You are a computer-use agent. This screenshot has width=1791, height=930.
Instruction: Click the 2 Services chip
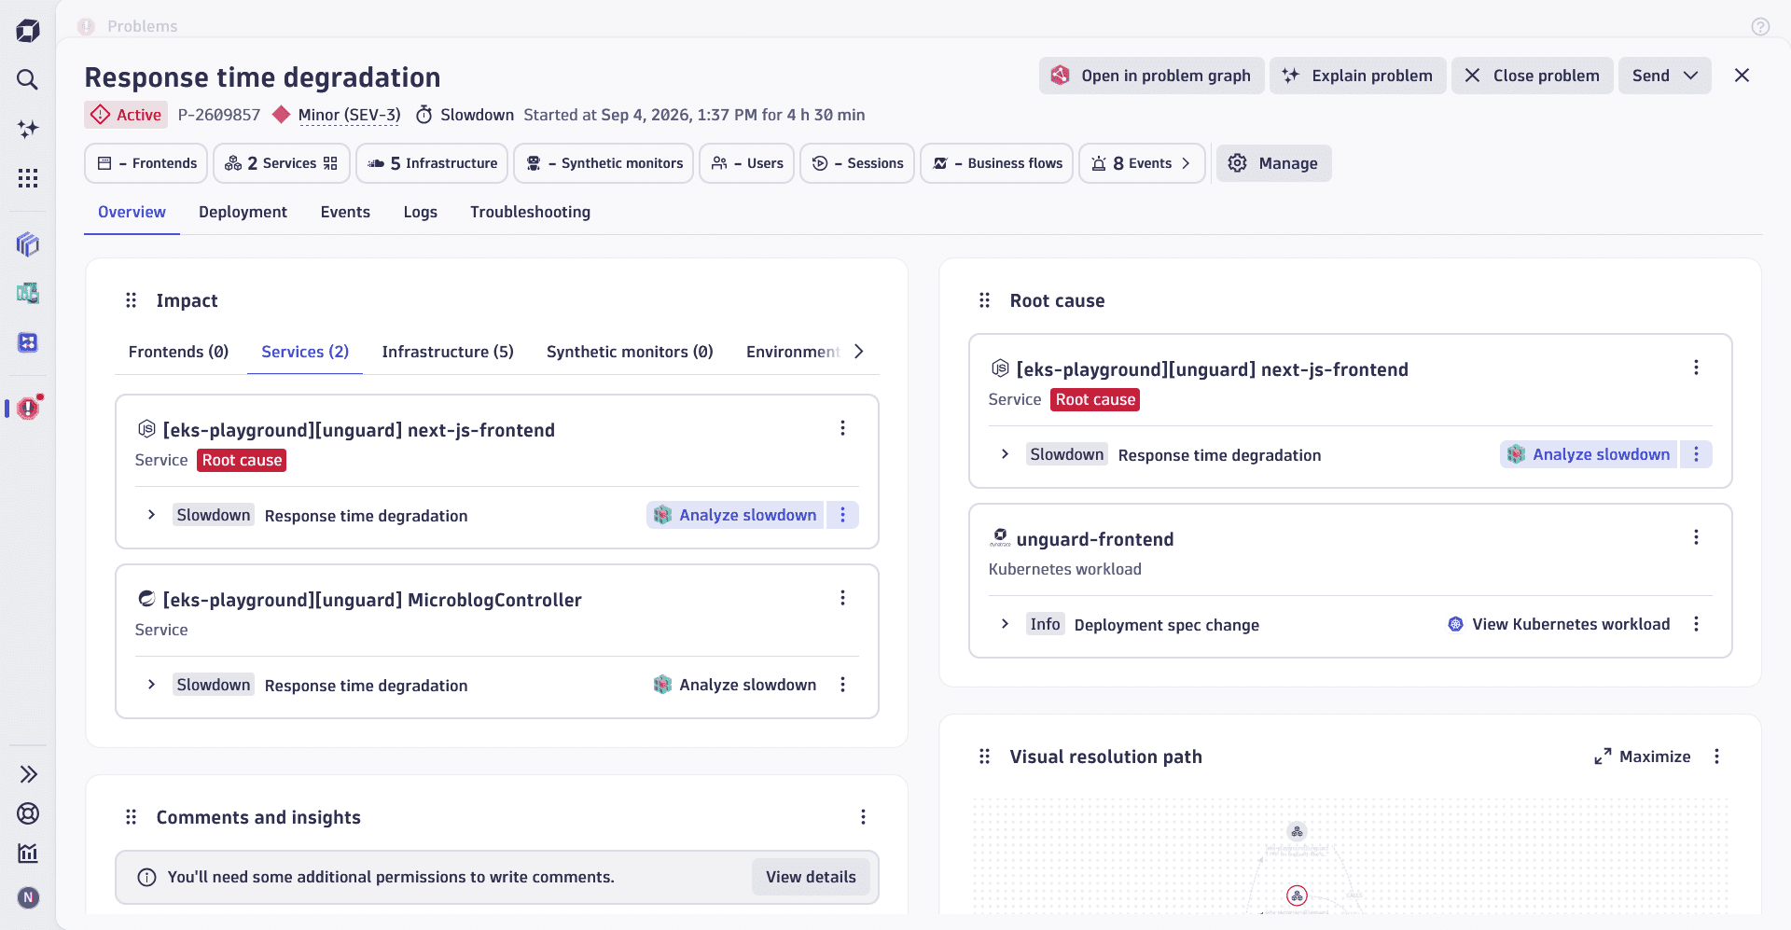click(282, 163)
